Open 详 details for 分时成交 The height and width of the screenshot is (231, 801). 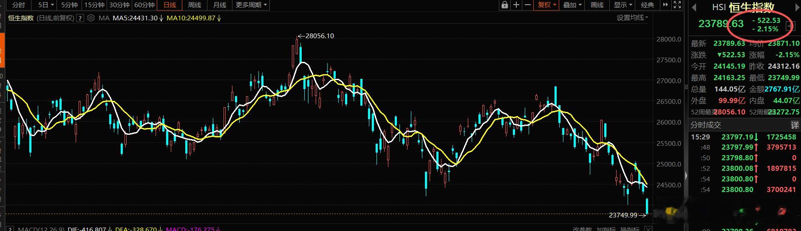pos(795,125)
